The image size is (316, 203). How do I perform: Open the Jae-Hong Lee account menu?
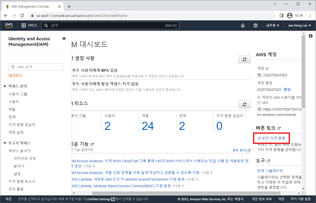point(299,25)
